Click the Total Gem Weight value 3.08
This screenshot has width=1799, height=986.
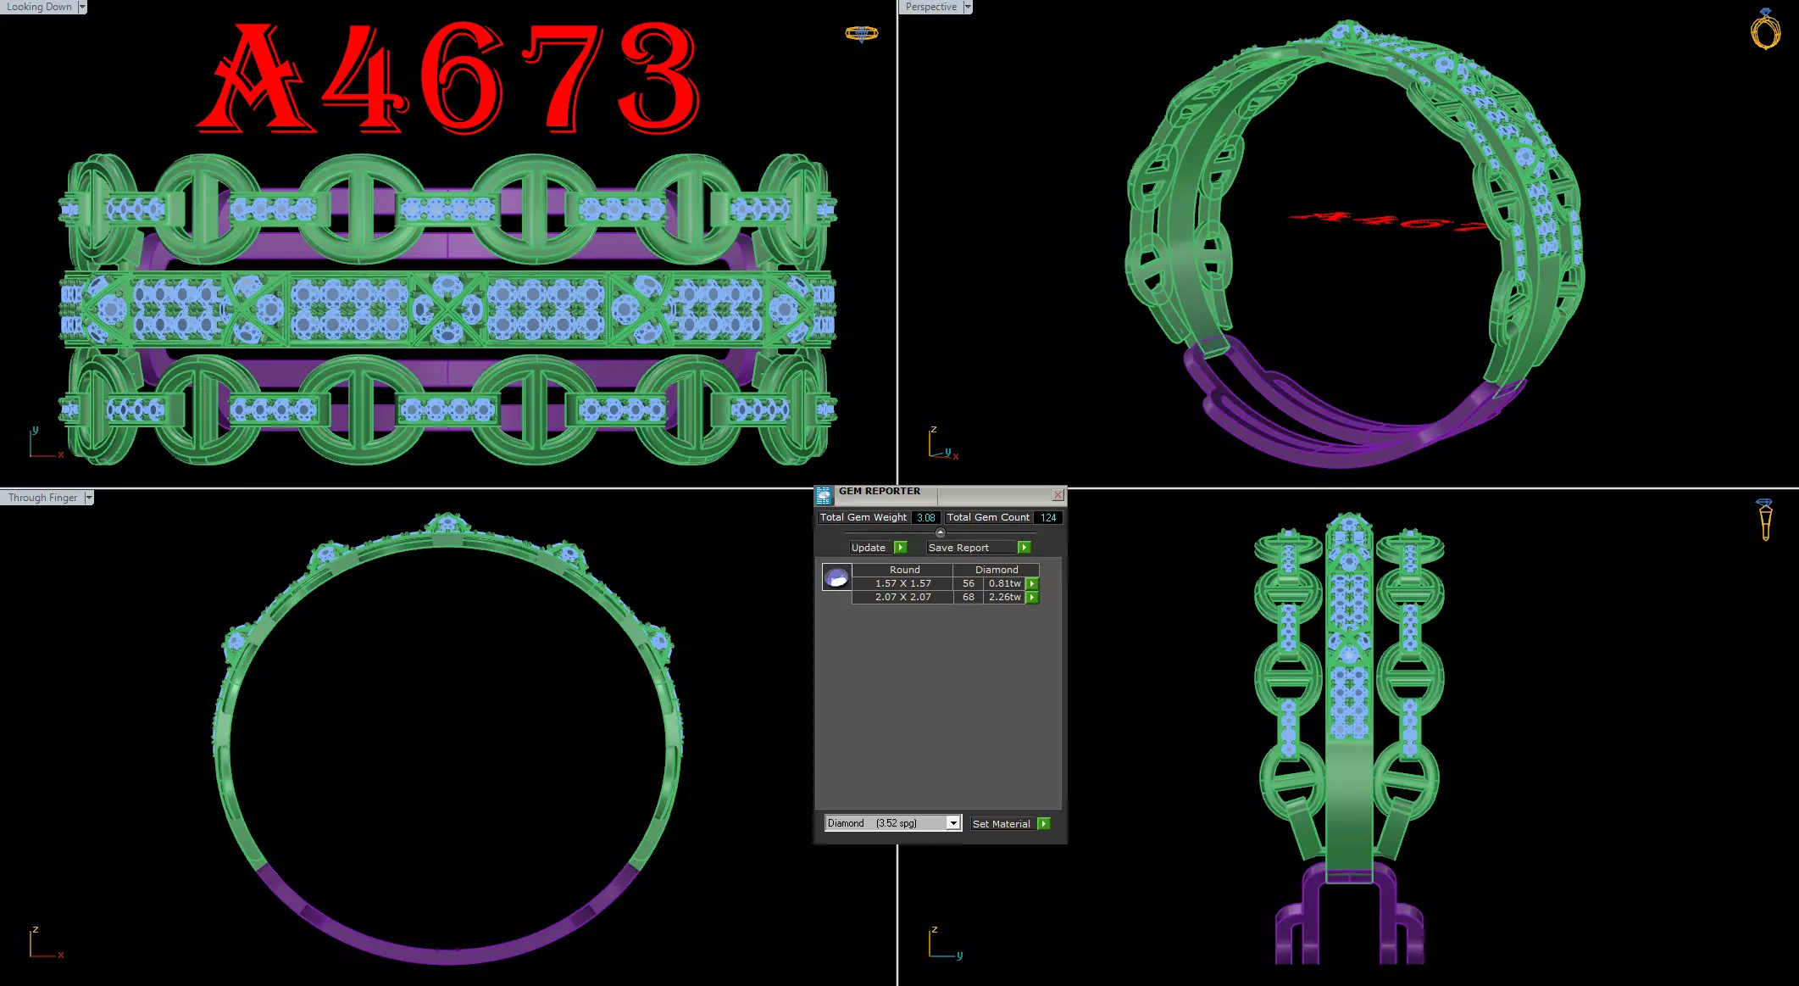[x=926, y=517]
